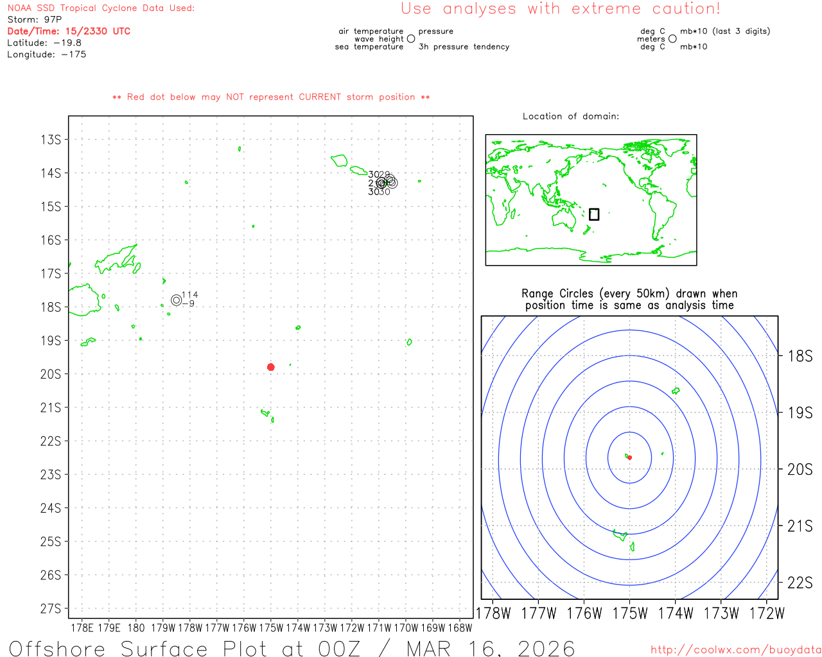Click the '178E' longitude label on main map
Viewport: 822px width, 657px height.
pos(82,627)
